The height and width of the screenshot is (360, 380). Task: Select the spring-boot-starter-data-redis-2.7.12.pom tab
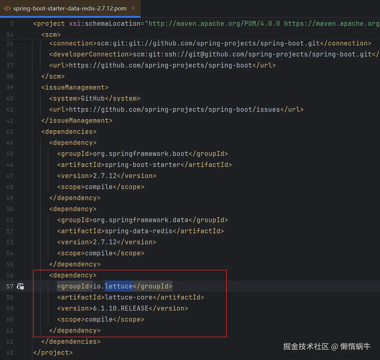70,8
